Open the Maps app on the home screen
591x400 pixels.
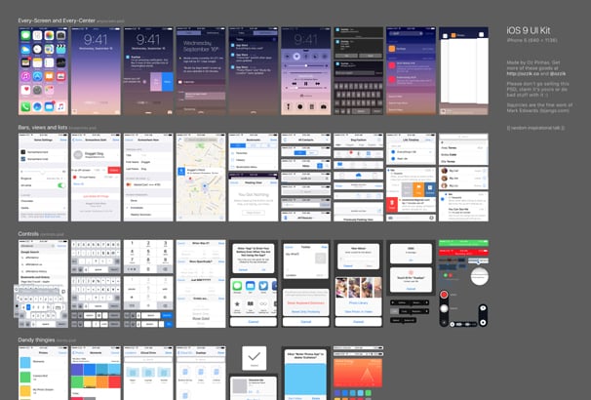pos(49,49)
